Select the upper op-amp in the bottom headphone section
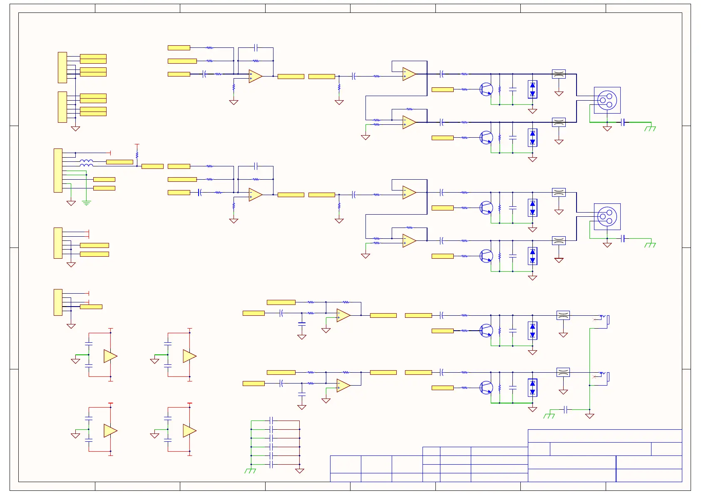 tap(343, 315)
